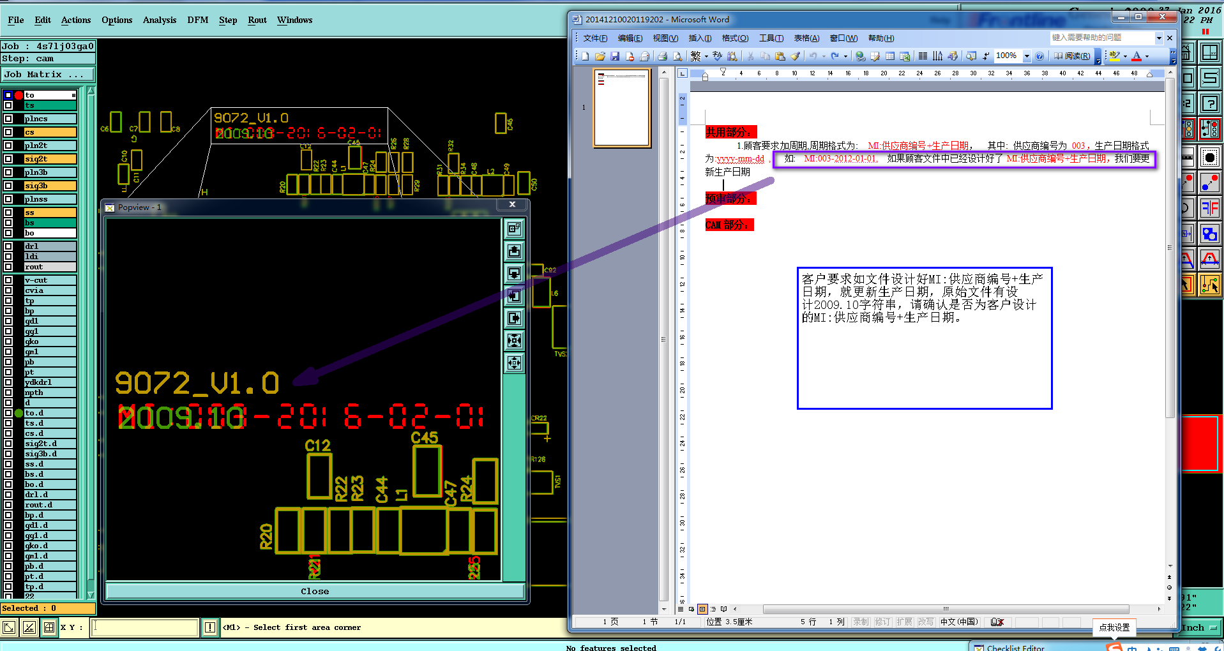1224x651 pixels.
Task: Click the Insert Table icon in Word
Action: (890, 56)
